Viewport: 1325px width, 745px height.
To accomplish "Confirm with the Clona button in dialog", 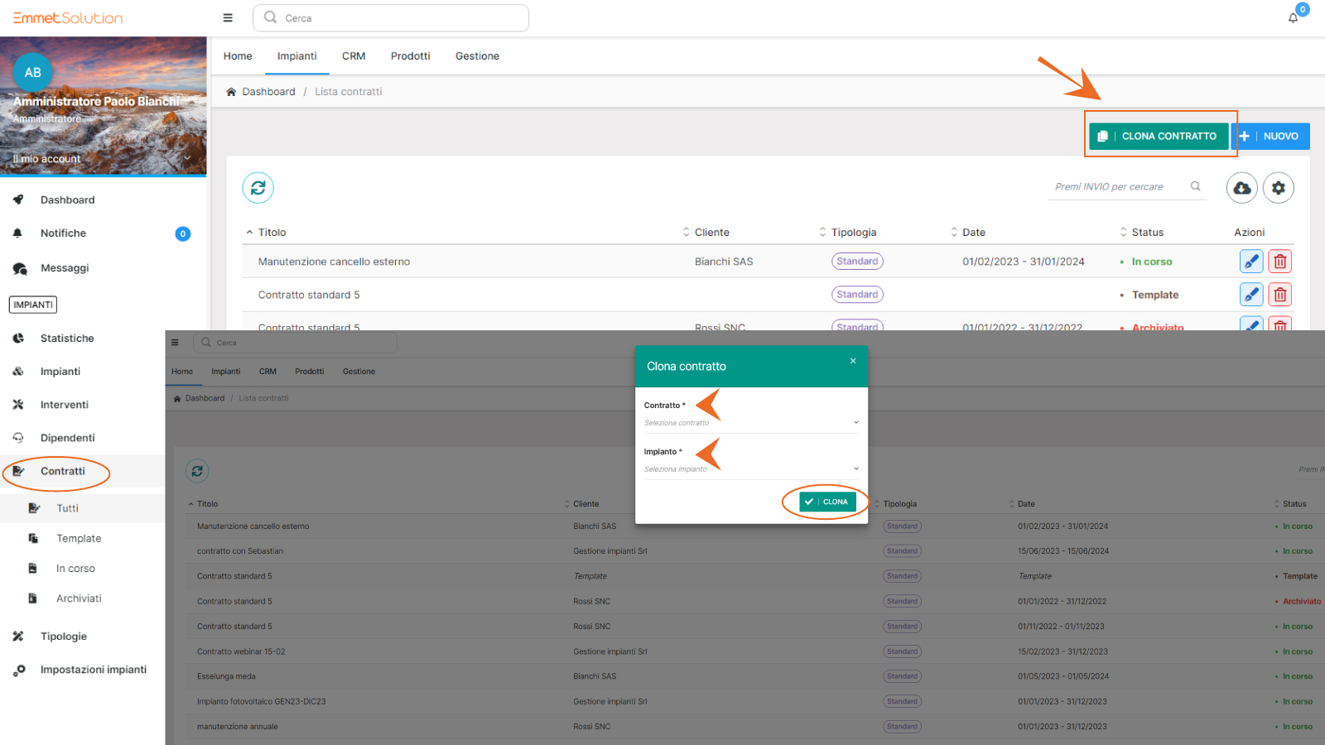I will coord(827,502).
